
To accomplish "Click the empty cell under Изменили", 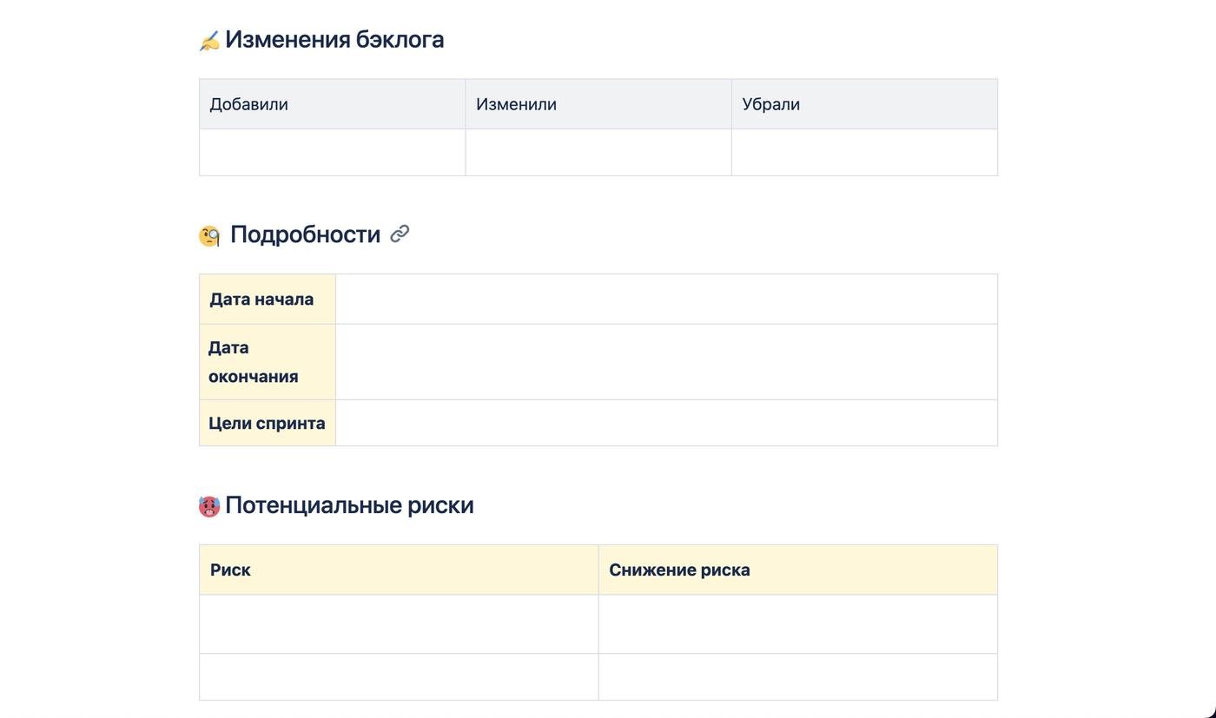I will point(598,153).
